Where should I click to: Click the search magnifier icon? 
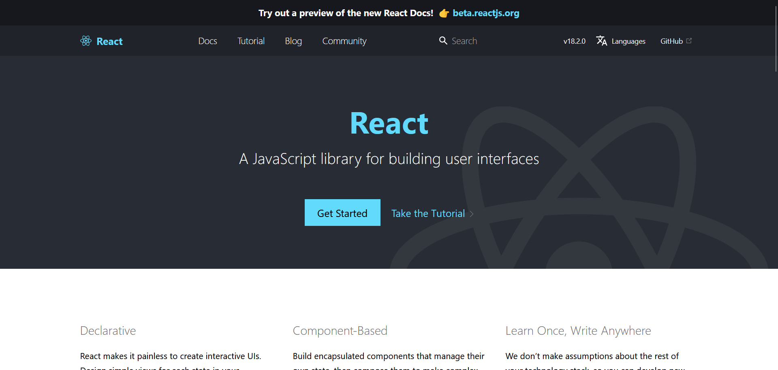click(443, 40)
